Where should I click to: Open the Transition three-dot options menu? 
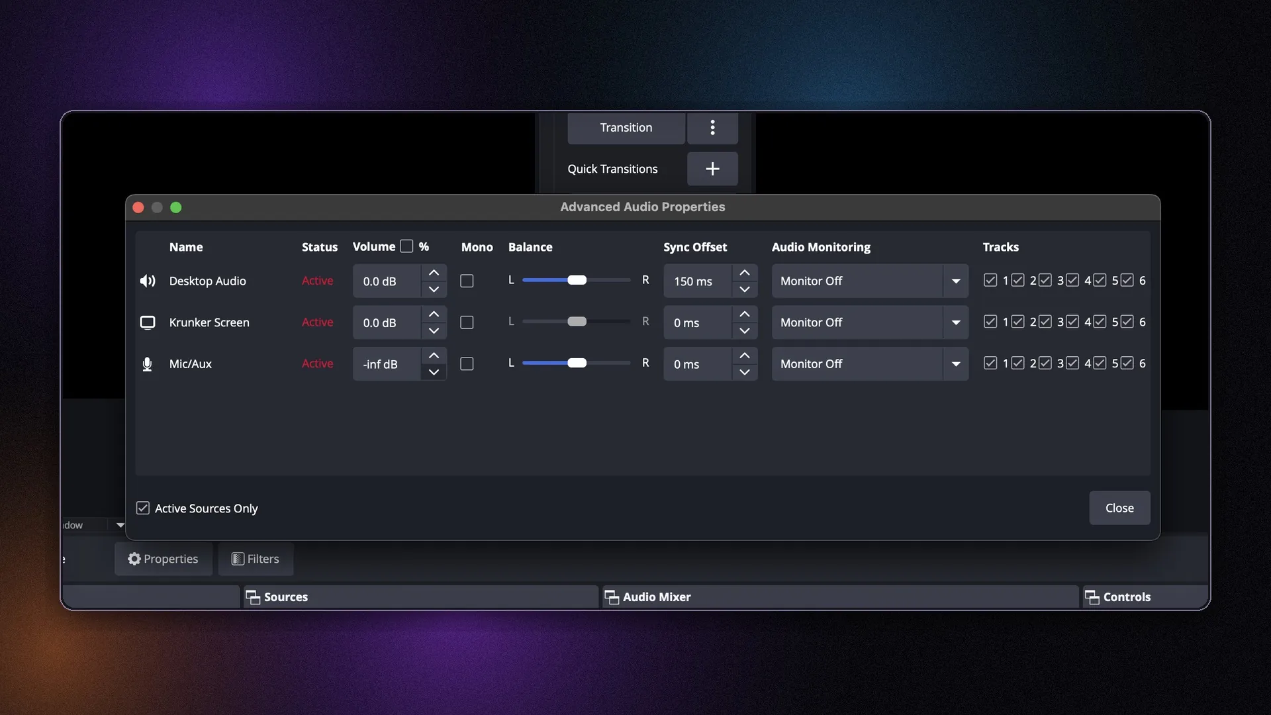pos(712,127)
